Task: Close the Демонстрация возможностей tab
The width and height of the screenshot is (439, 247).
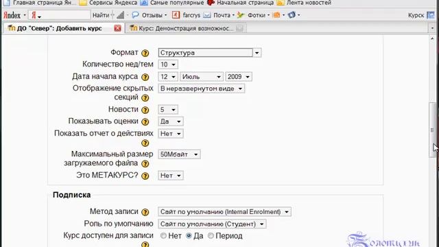Action: point(239,28)
